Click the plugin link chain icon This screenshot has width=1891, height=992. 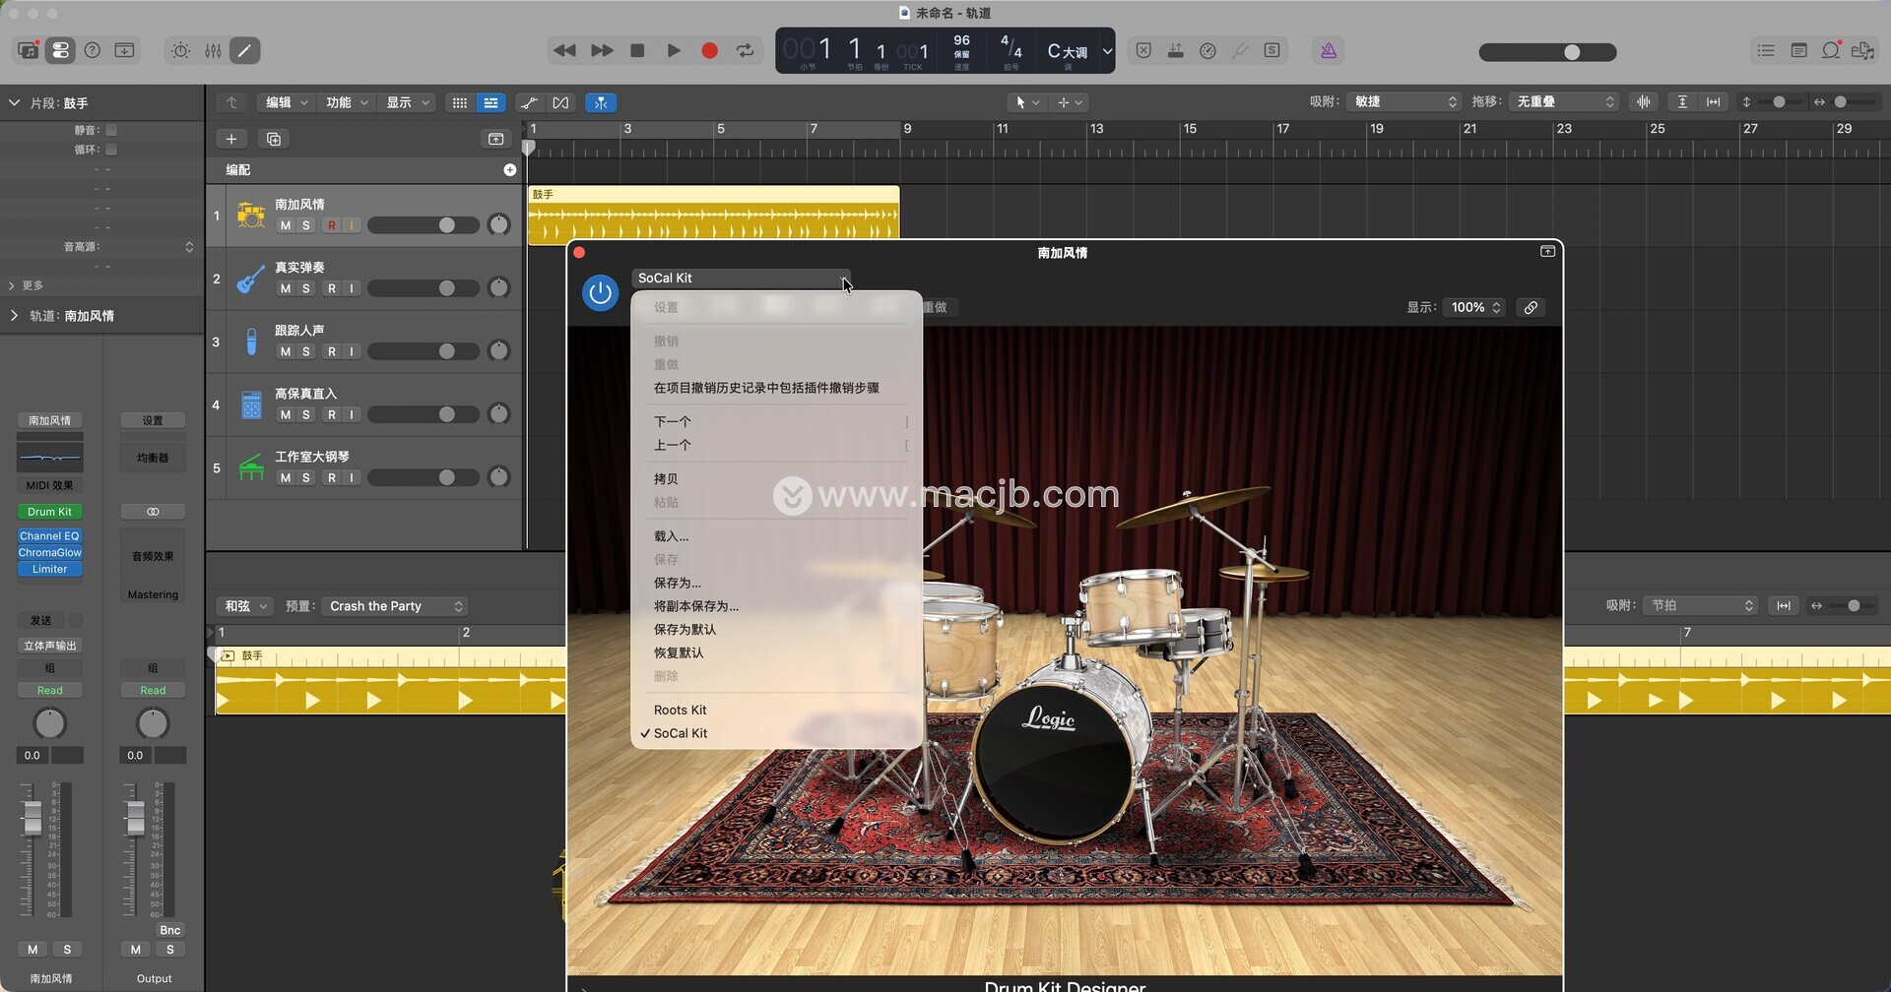click(1530, 308)
